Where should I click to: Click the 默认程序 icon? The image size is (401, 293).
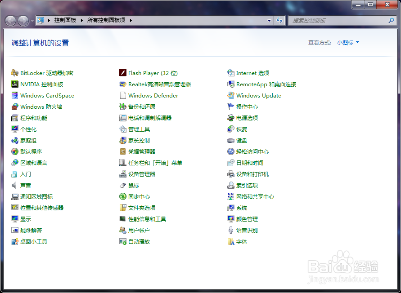pos(15,152)
